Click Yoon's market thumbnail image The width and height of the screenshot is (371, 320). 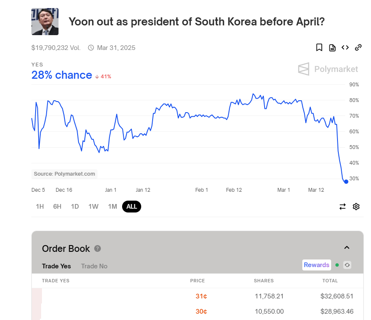(45, 22)
